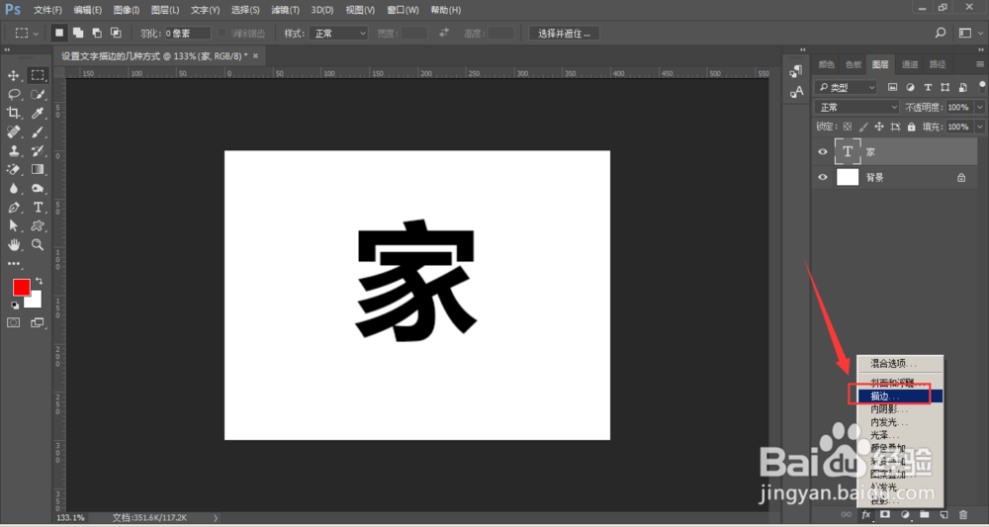
Task: Reset default foreground and background colors
Action: click(15, 306)
